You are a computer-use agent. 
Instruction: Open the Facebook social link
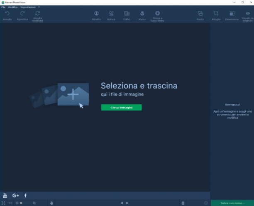(x=25, y=196)
